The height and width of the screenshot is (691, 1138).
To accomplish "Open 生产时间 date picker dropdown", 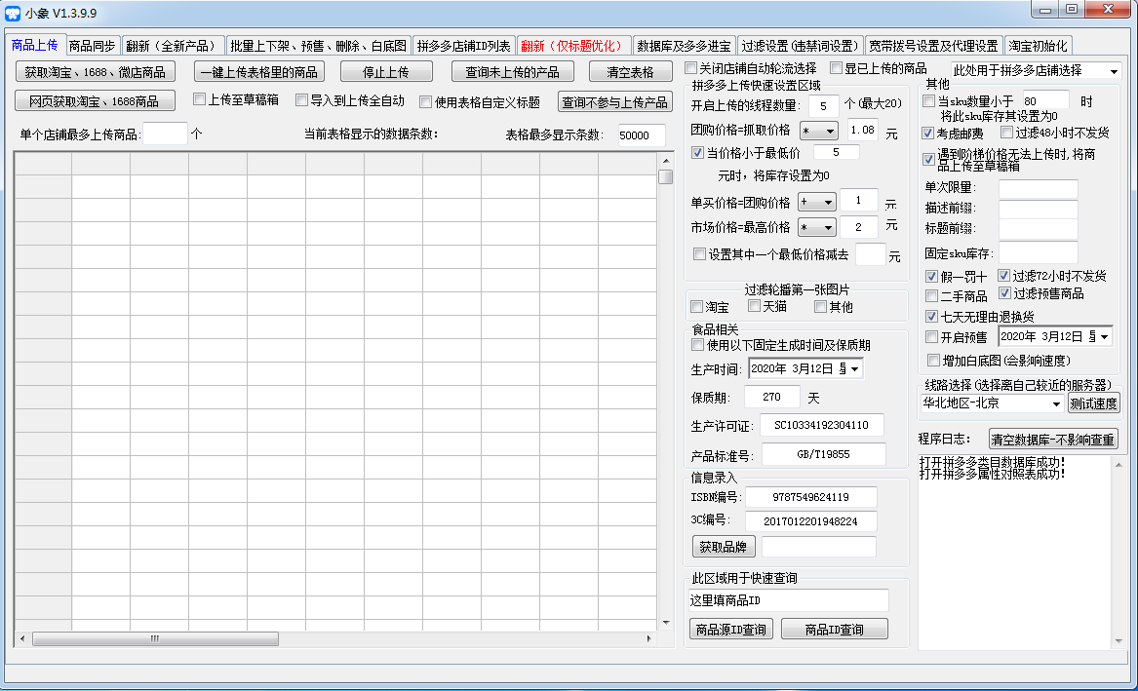I will click(855, 369).
